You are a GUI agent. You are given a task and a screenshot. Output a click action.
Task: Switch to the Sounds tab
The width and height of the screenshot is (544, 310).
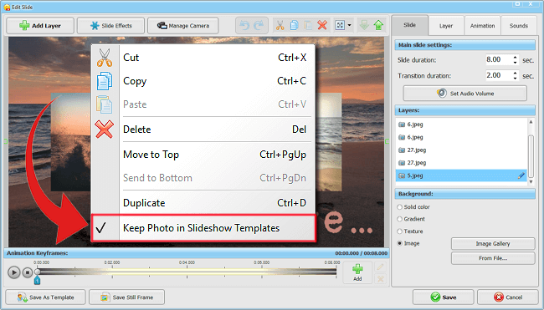pos(519,26)
